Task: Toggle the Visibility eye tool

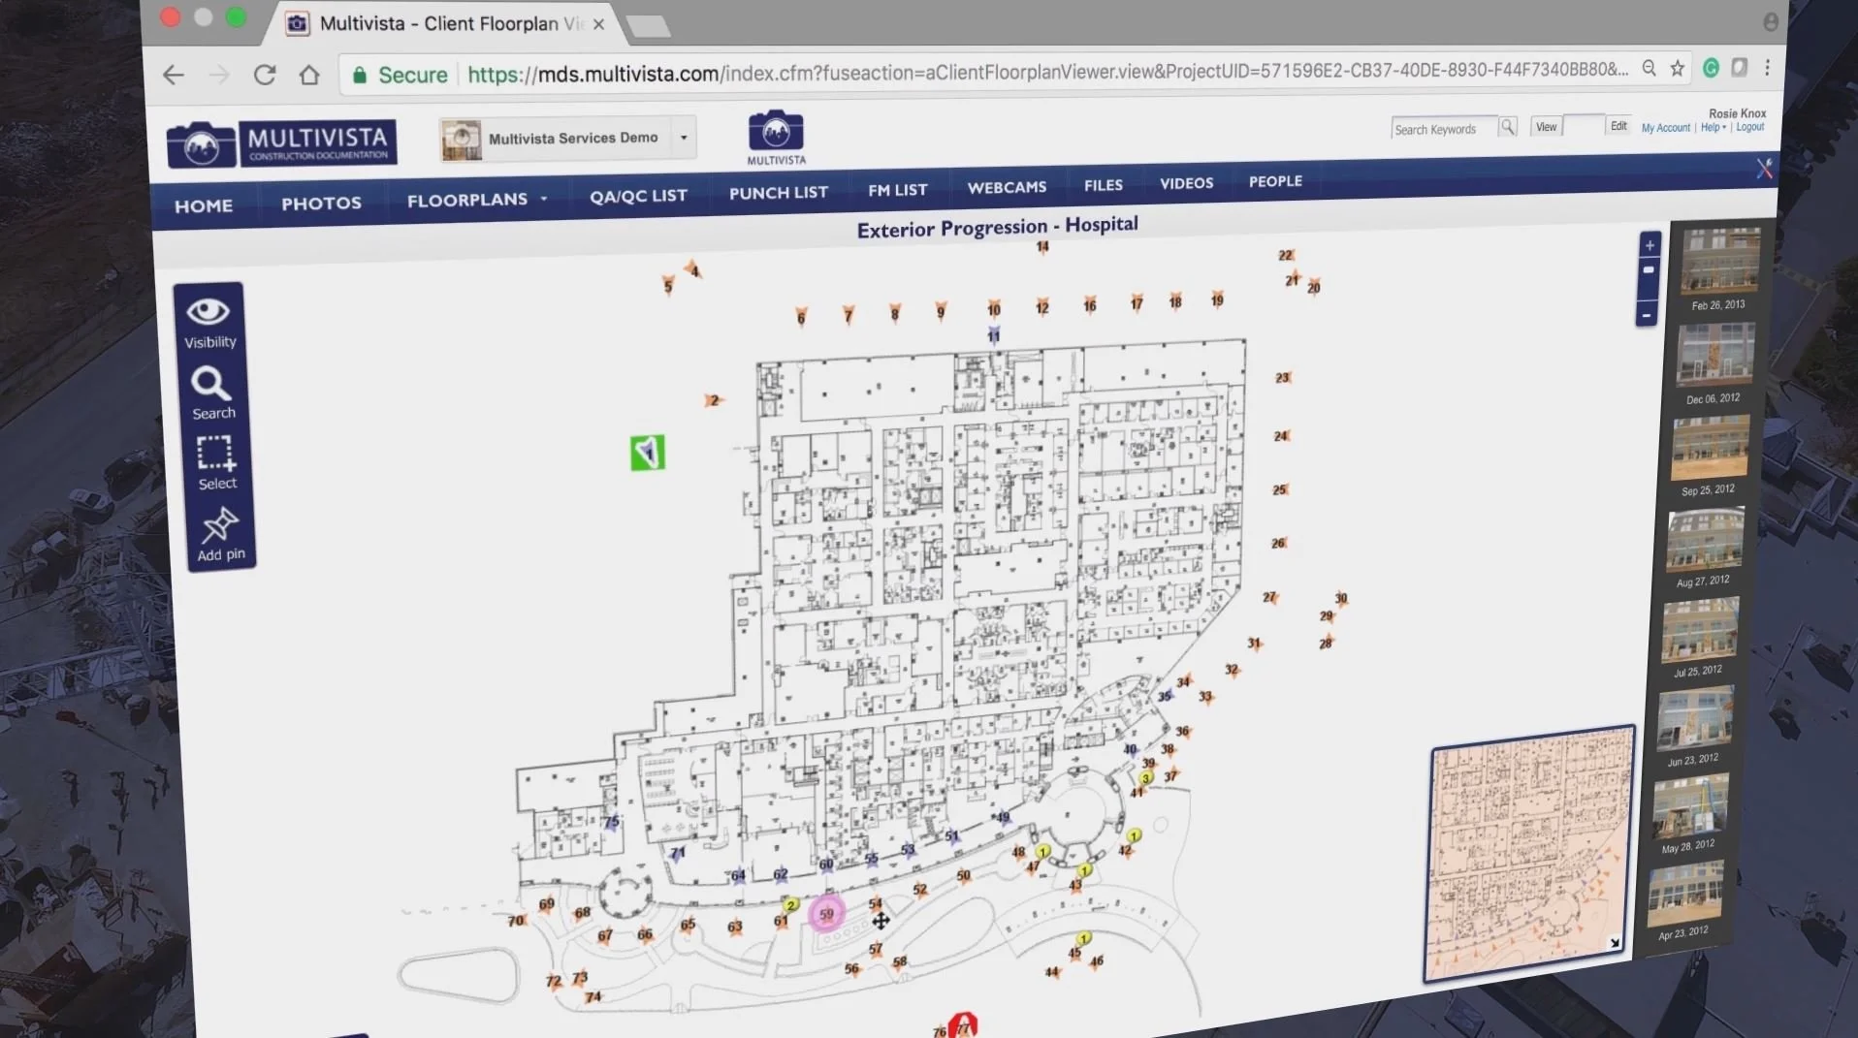Action: pyautogui.click(x=208, y=323)
